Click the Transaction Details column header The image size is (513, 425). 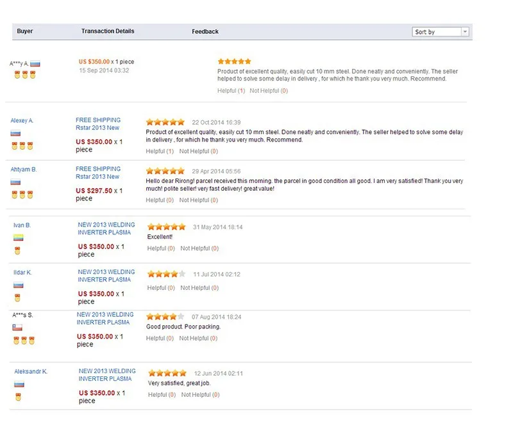tap(108, 31)
